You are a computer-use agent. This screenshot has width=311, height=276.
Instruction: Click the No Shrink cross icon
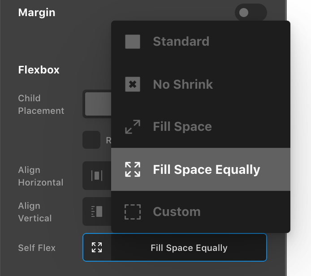133,84
